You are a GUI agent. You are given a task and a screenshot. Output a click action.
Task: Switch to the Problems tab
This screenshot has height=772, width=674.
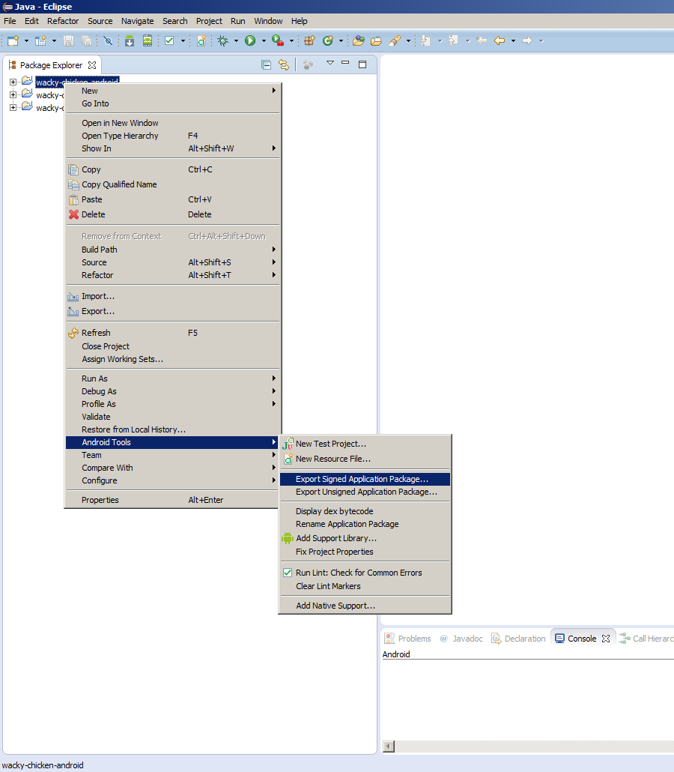(408, 639)
